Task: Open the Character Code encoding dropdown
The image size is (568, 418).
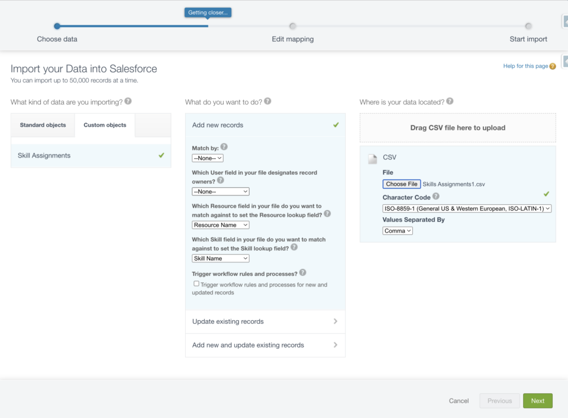Action: coord(467,208)
